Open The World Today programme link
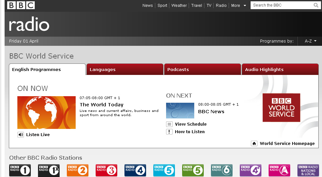This screenshot has width=322, height=177. [102, 105]
